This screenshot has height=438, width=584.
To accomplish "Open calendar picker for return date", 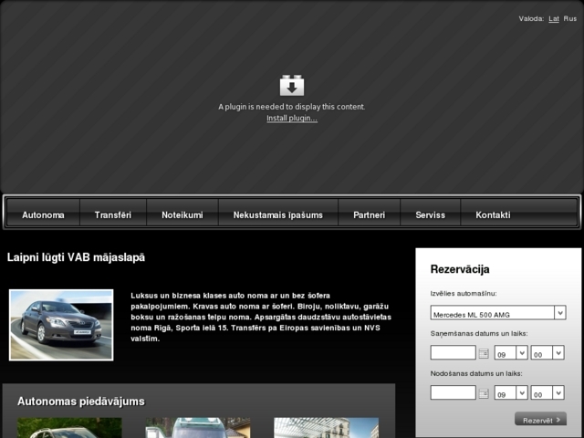I will click(x=484, y=393).
